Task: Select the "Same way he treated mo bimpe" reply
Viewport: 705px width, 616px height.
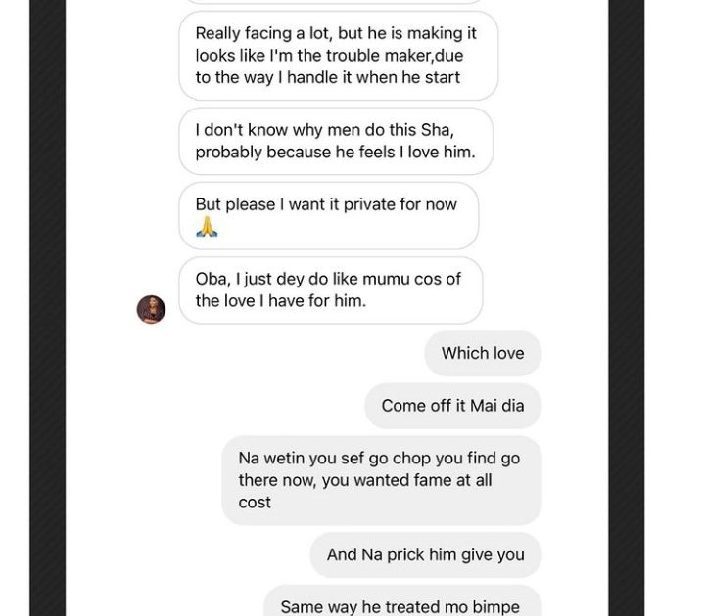Action: pyautogui.click(x=401, y=606)
